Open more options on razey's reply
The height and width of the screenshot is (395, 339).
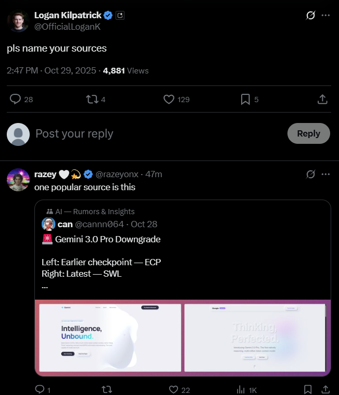pos(326,174)
